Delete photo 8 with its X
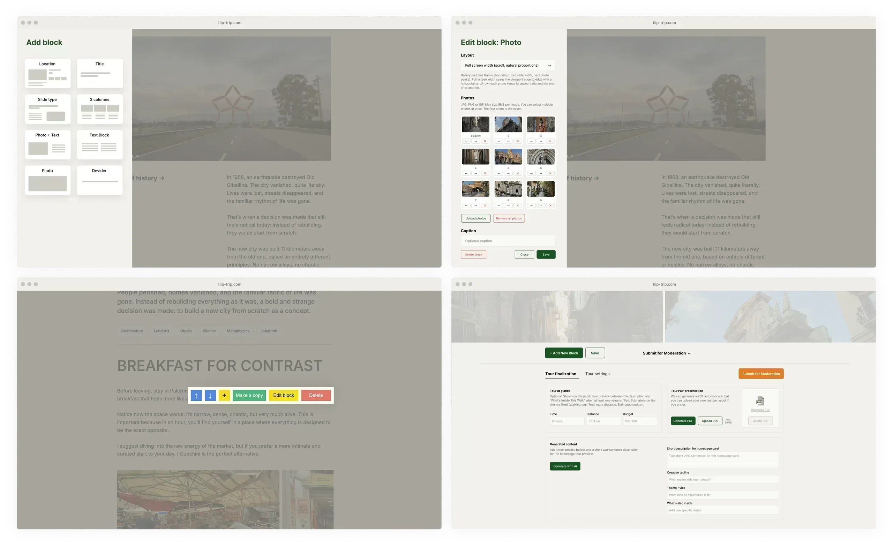The image size is (893, 547). (518, 205)
